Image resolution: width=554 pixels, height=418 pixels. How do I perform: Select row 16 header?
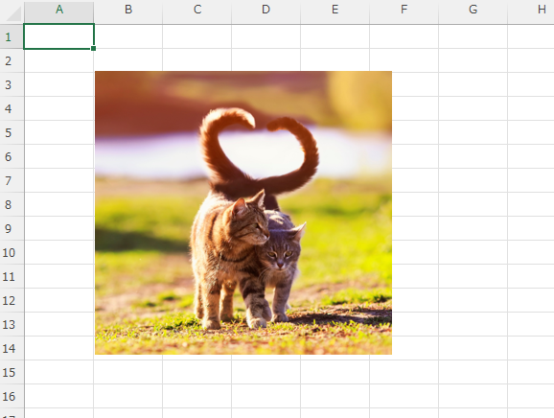[x=12, y=396]
